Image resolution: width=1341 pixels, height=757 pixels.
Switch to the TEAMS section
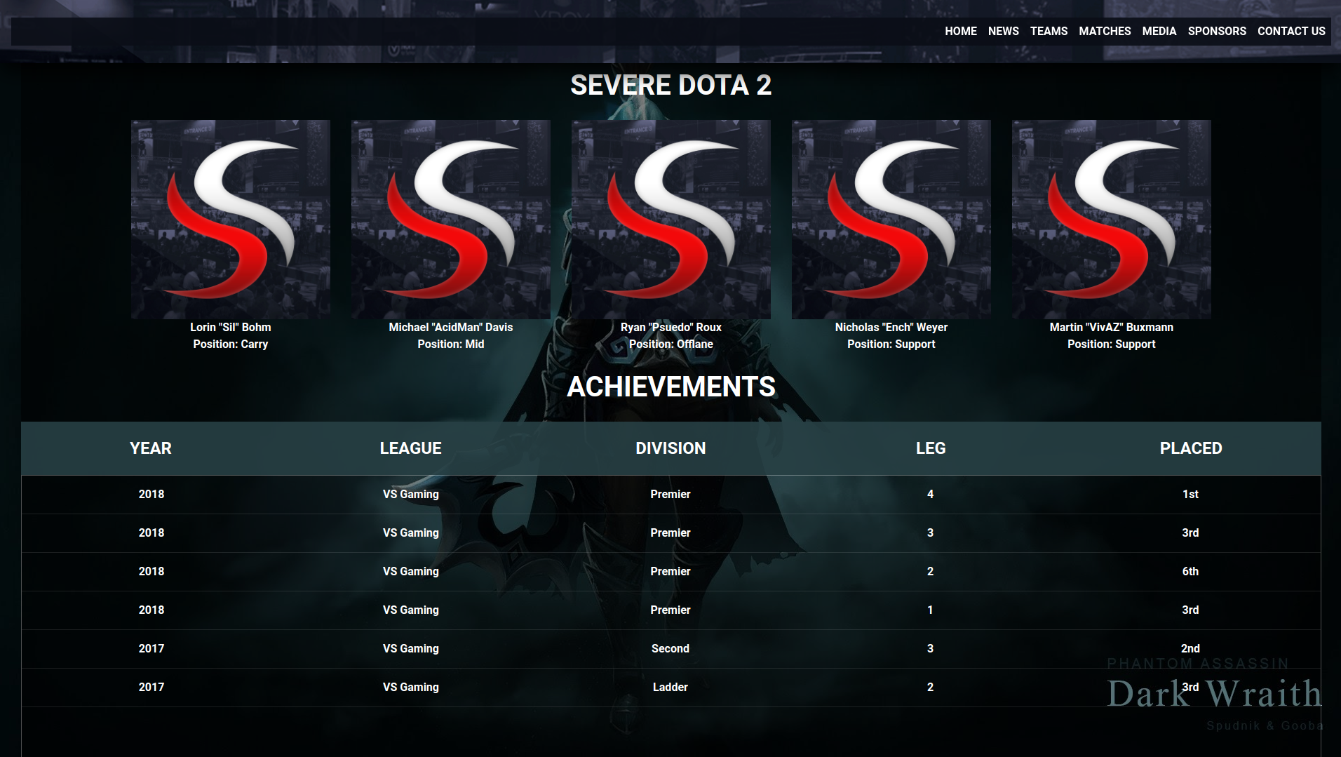1049,31
